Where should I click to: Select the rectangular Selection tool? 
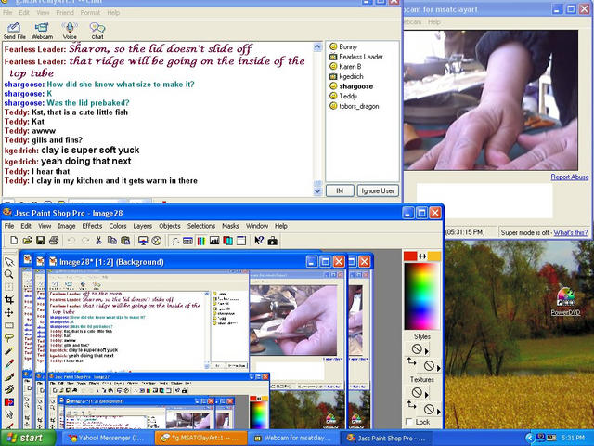coord(8,325)
